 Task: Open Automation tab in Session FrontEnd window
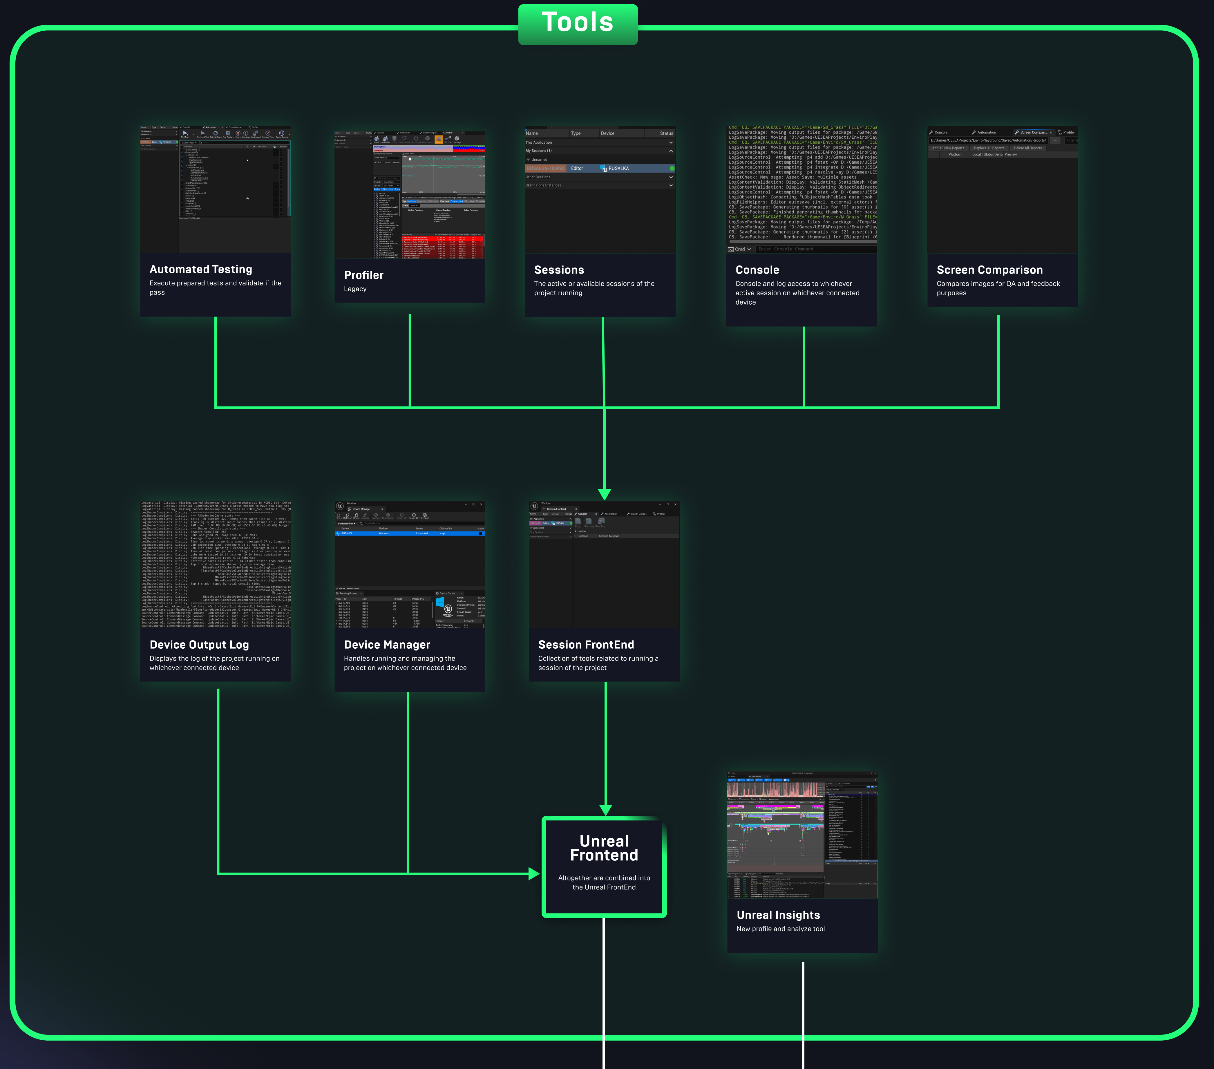pyautogui.click(x=611, y=514)
